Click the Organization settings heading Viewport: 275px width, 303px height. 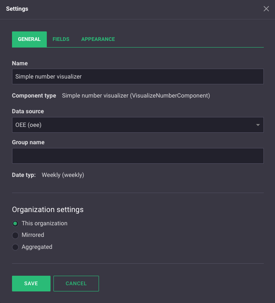coord(48,210)
